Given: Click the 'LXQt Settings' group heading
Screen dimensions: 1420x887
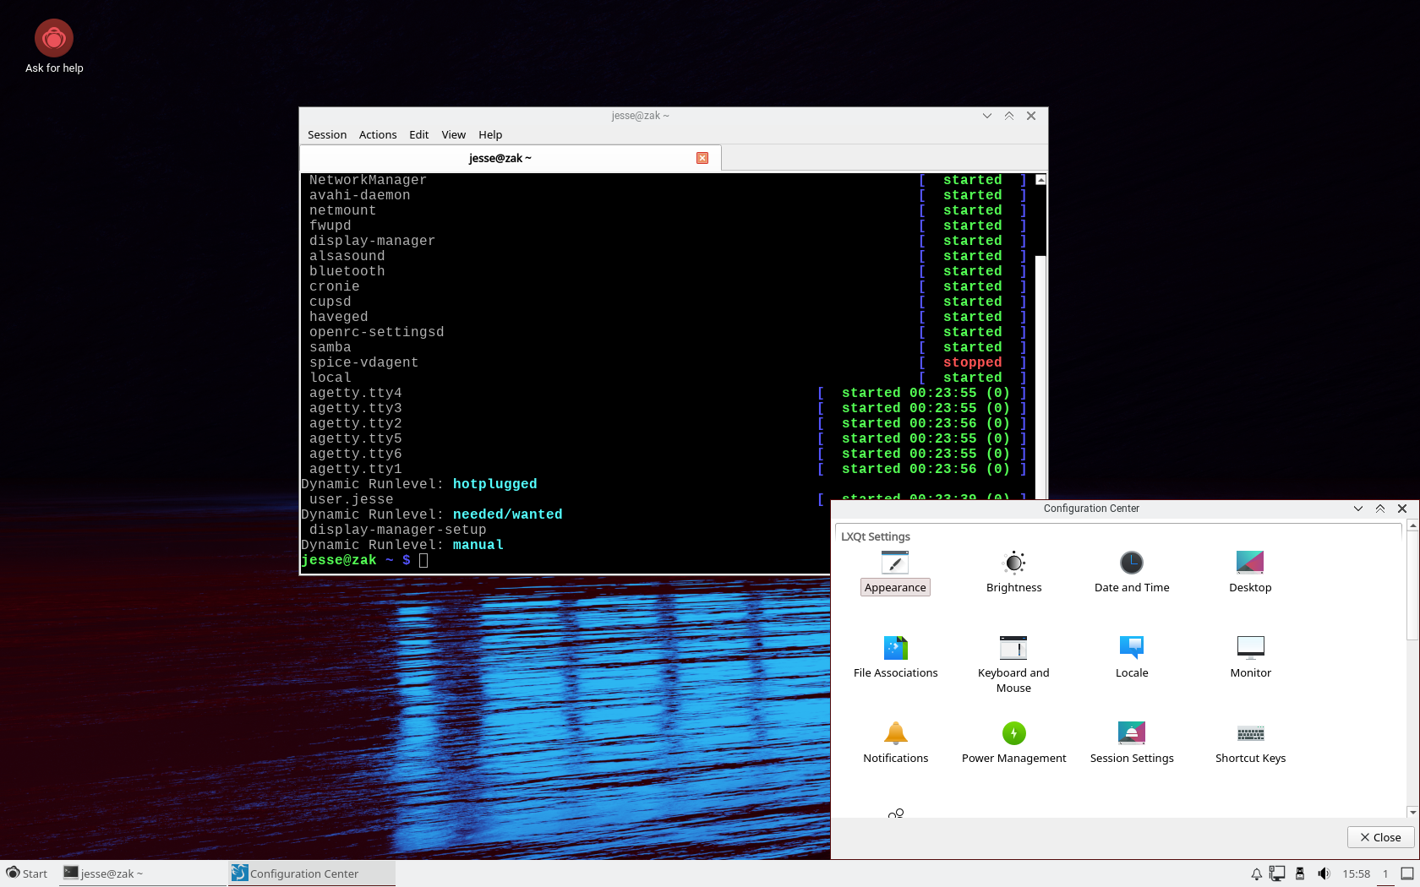Looking at the screenshot, I should coord(876,536).
